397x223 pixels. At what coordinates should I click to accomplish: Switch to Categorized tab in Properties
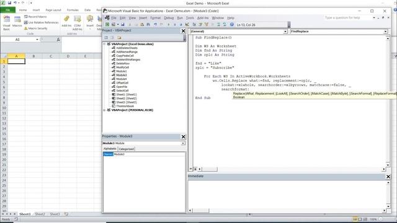tap(127, 149)
